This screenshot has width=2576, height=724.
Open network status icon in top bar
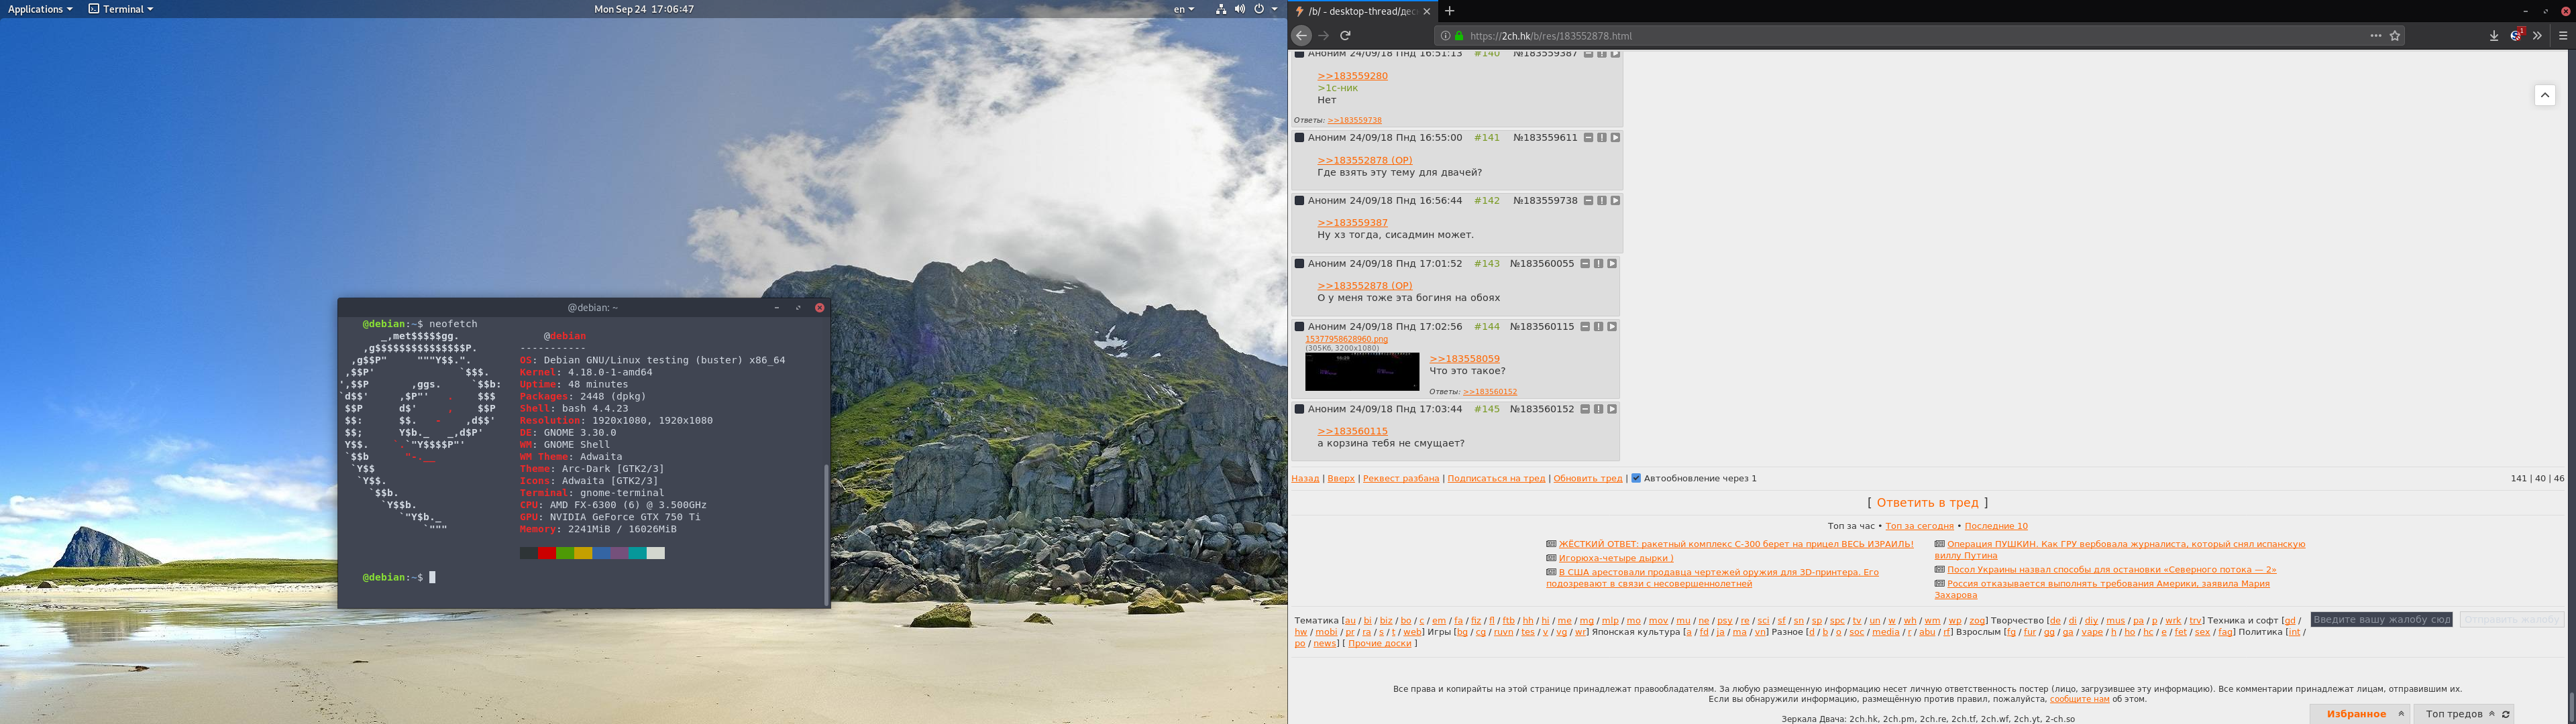(x=1221, y=9)
